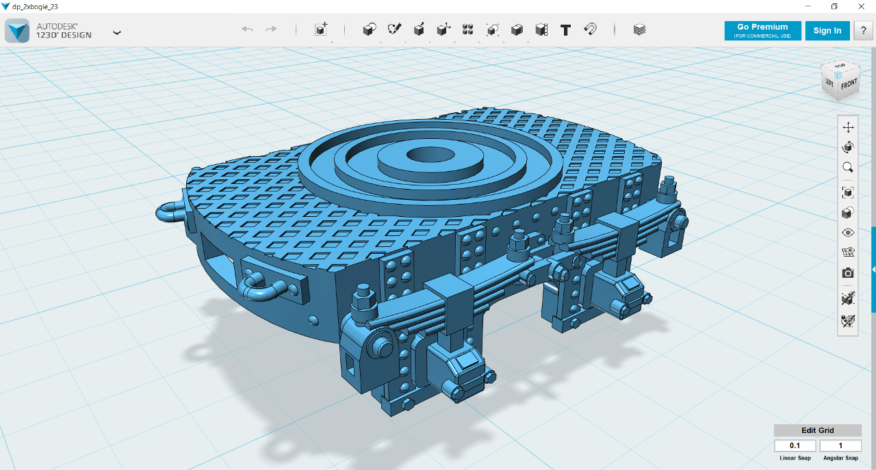This screenshot has height=470, width=876.
Task: Click the Redo arrow in toolbar
Action: pos(271,29)
